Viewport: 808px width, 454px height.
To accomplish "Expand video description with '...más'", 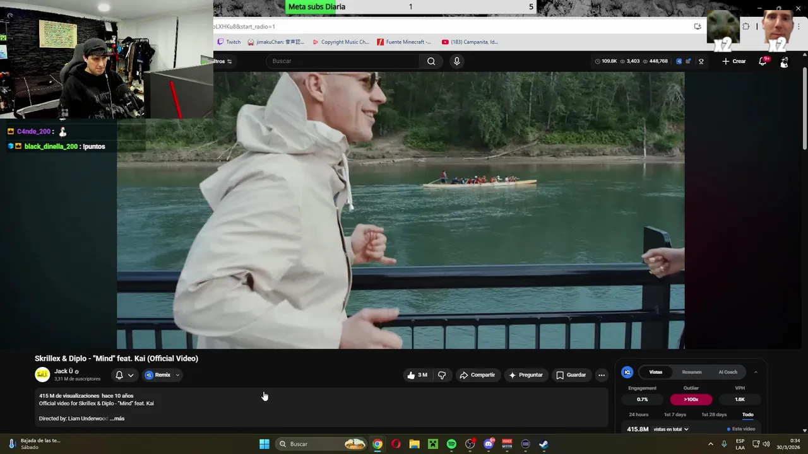I will (117, 419).
